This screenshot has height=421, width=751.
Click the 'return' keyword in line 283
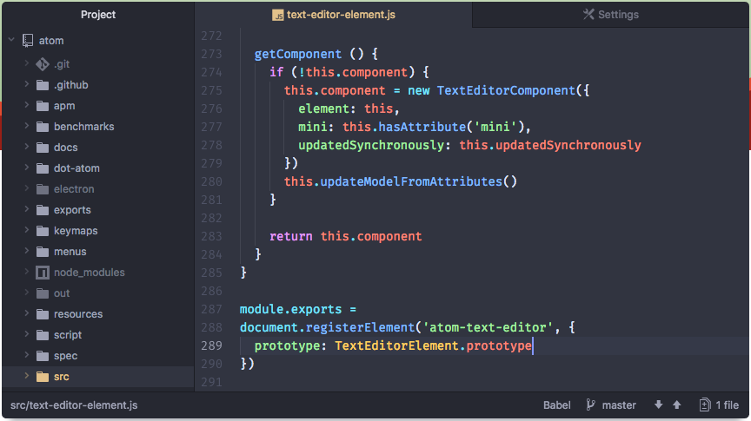tap(290, 236)
